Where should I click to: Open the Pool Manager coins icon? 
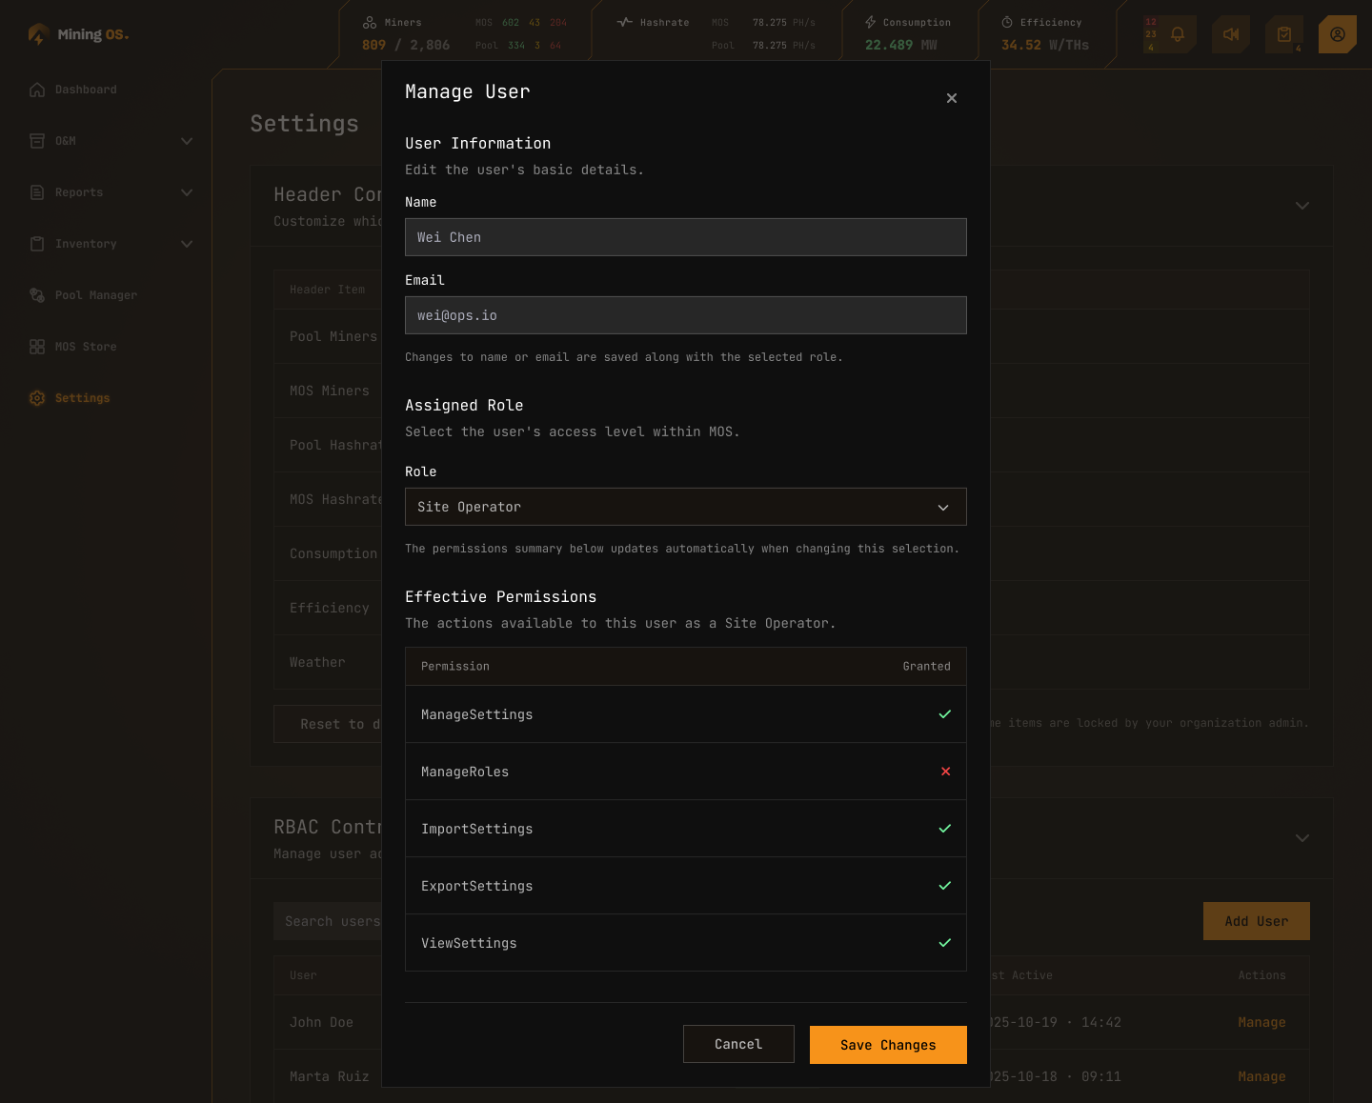36,295
